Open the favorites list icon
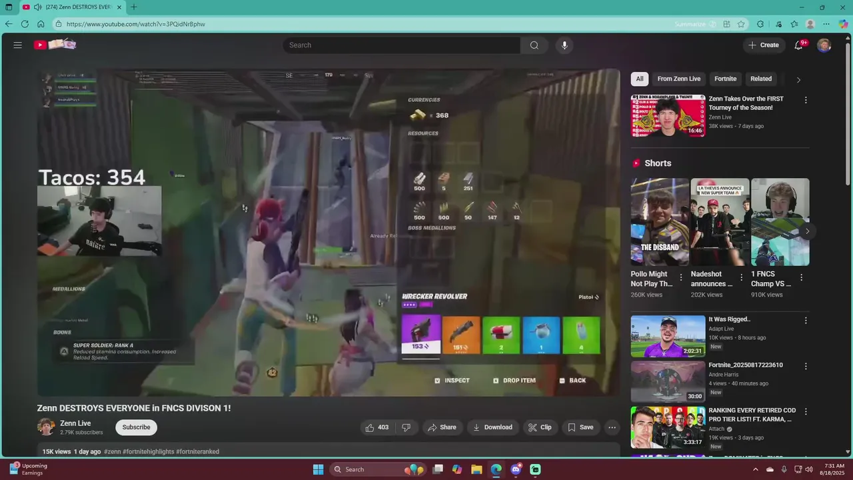The height and width of the screenshot is (480, 853). coord(794,24)
